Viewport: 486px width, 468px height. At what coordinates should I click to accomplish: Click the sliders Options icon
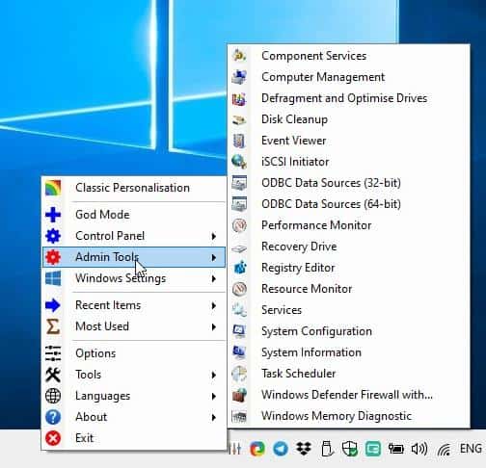click(53, 353)
